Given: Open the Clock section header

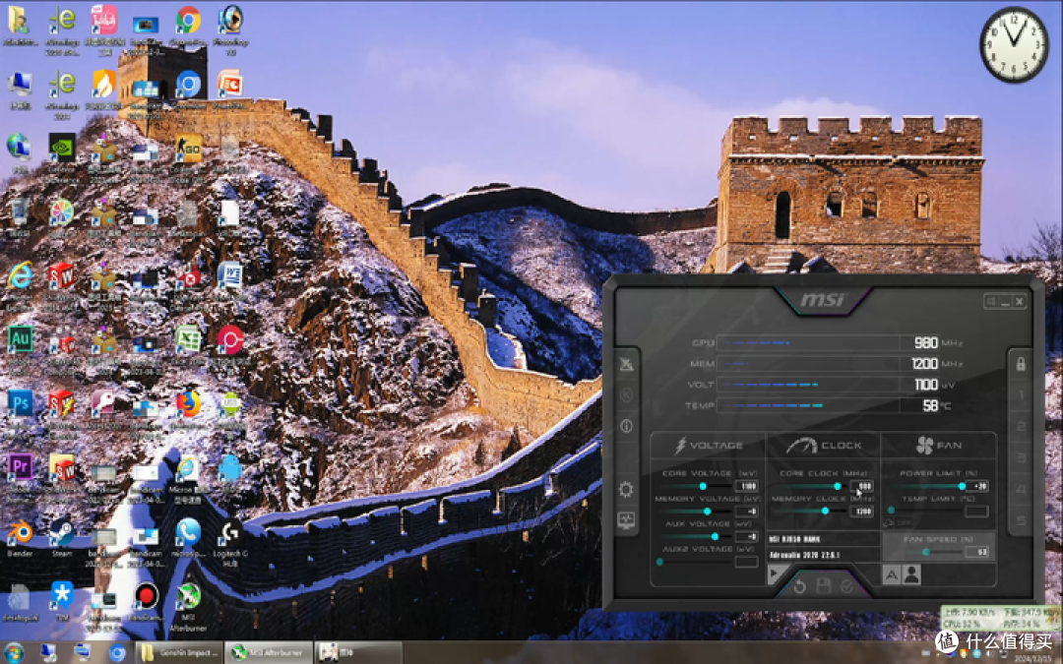Looking at the screenshot, I should pyautogui.click(x=824, y=446).
